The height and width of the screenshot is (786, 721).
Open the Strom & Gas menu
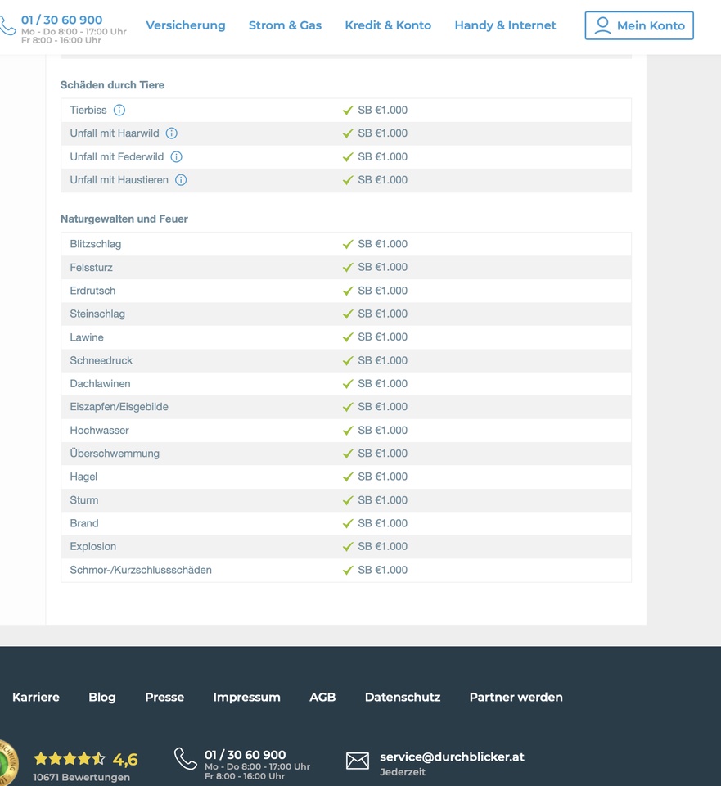285,25
